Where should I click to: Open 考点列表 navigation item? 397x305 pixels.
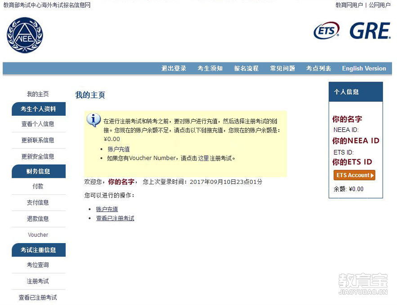pyautogui.click(x=318, y=69)
